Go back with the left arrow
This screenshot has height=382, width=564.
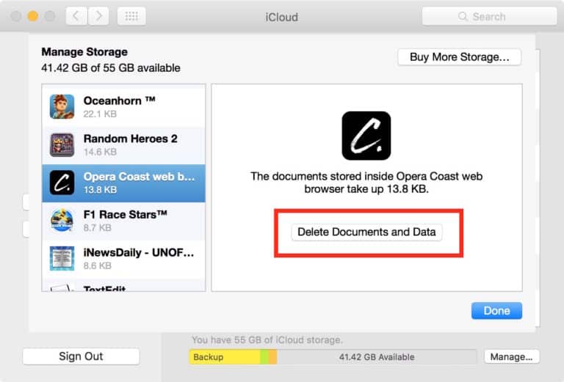[76, 16]
